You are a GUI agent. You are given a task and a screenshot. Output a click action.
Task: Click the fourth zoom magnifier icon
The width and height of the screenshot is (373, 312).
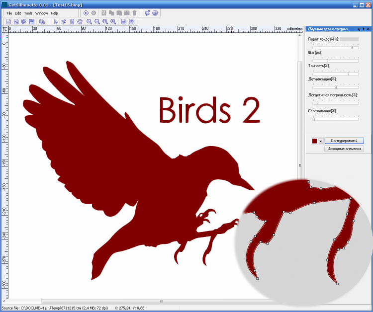tap(113, 22)
